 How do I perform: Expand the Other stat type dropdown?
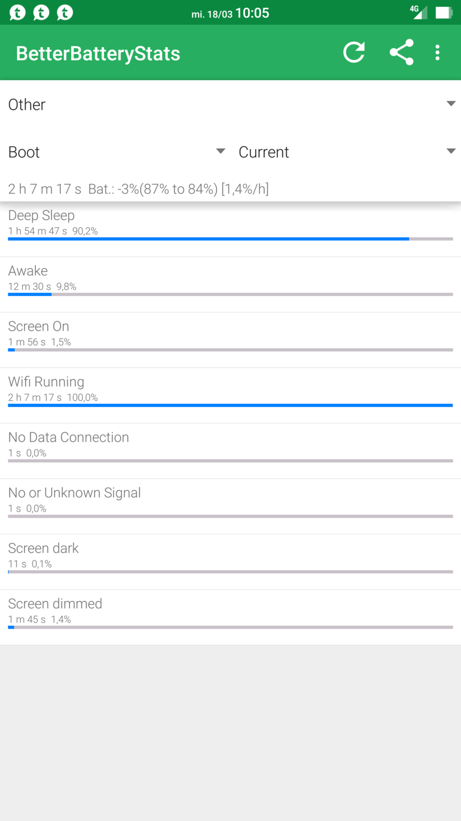tap(230, 104)
